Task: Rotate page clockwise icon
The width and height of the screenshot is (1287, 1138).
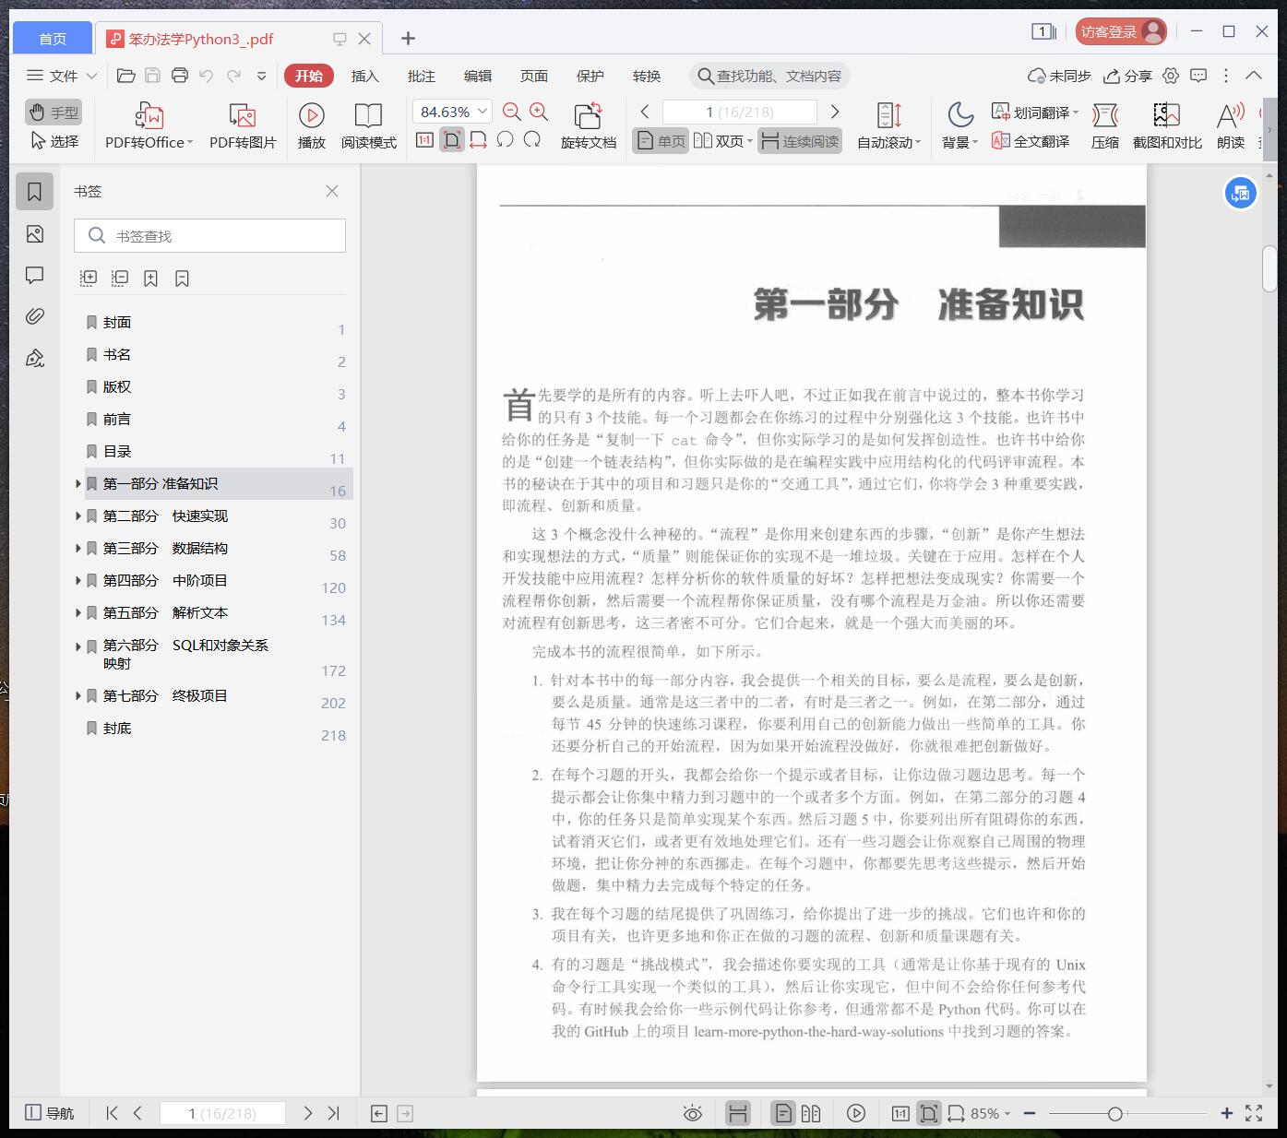Action: (532, 140)
